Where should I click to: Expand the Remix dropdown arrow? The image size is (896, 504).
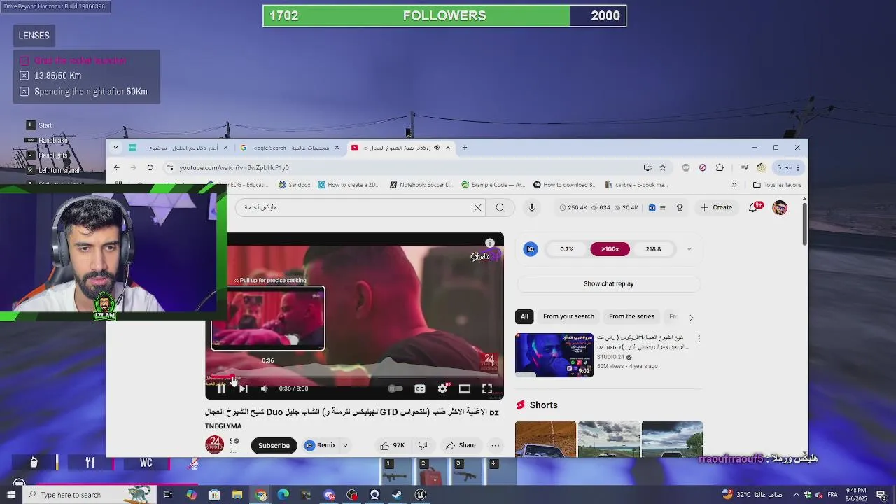(345, 445)
